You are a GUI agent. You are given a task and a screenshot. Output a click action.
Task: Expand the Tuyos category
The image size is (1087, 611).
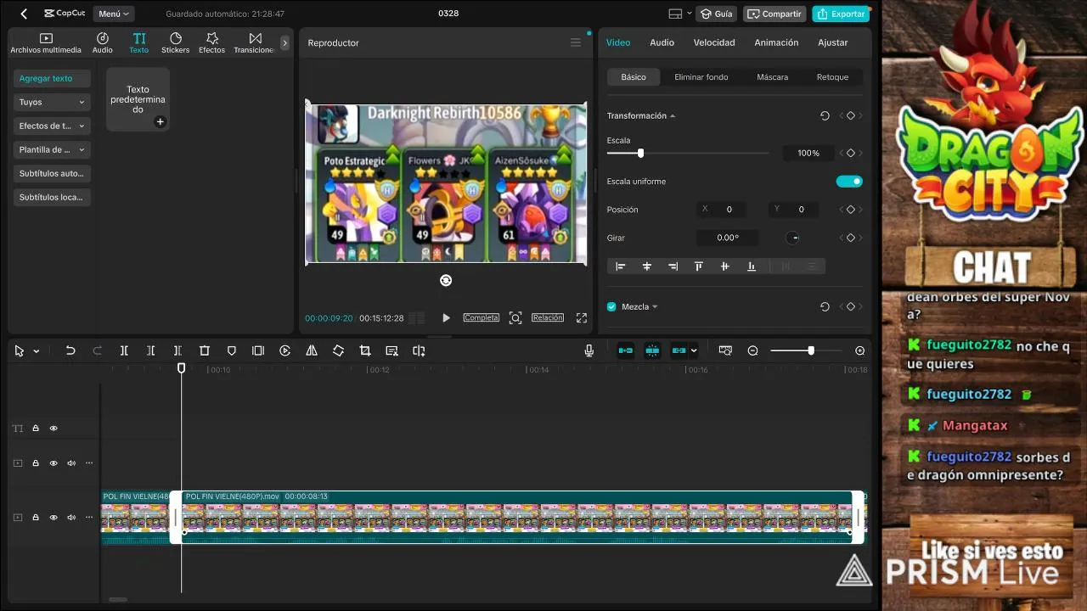click(x=52, y=102)
